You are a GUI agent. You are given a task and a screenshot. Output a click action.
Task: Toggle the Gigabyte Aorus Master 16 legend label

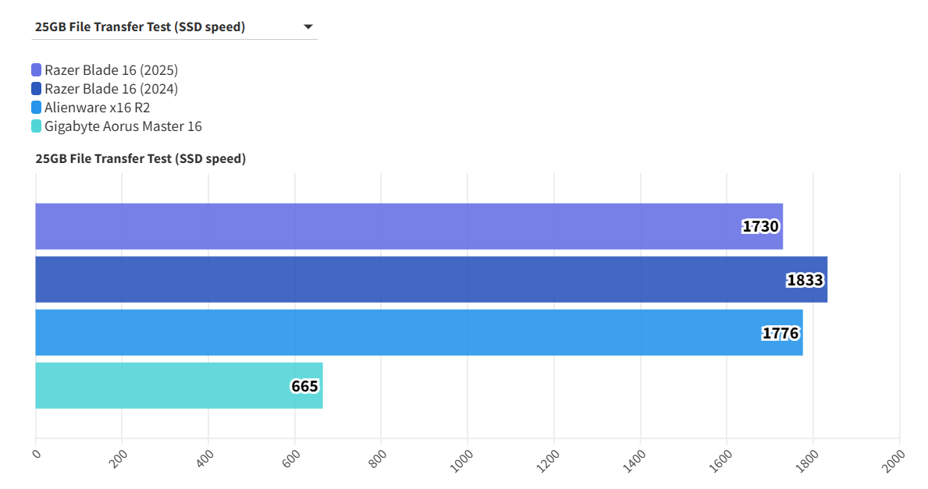123,126
